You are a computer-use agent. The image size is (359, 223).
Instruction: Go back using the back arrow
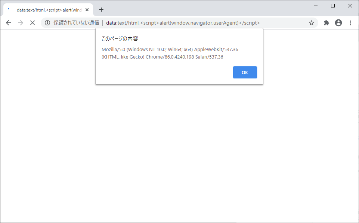click(x=9, y=23)
